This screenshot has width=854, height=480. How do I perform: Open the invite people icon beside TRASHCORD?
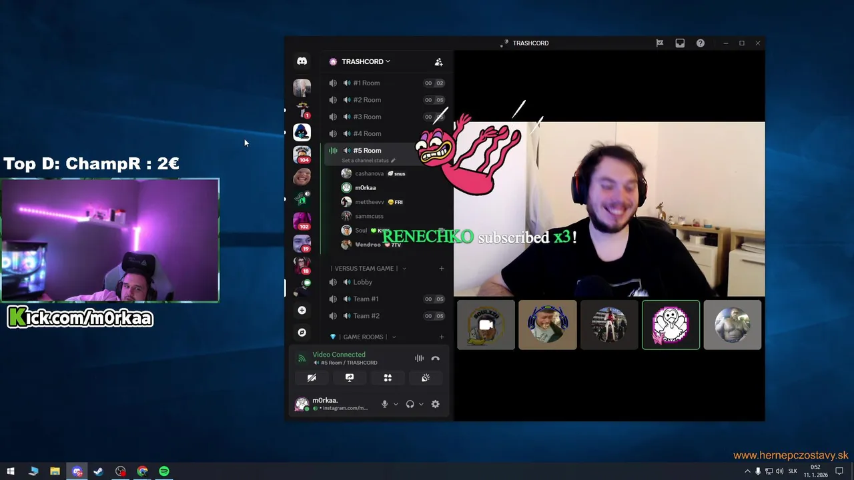click(438, 61)
